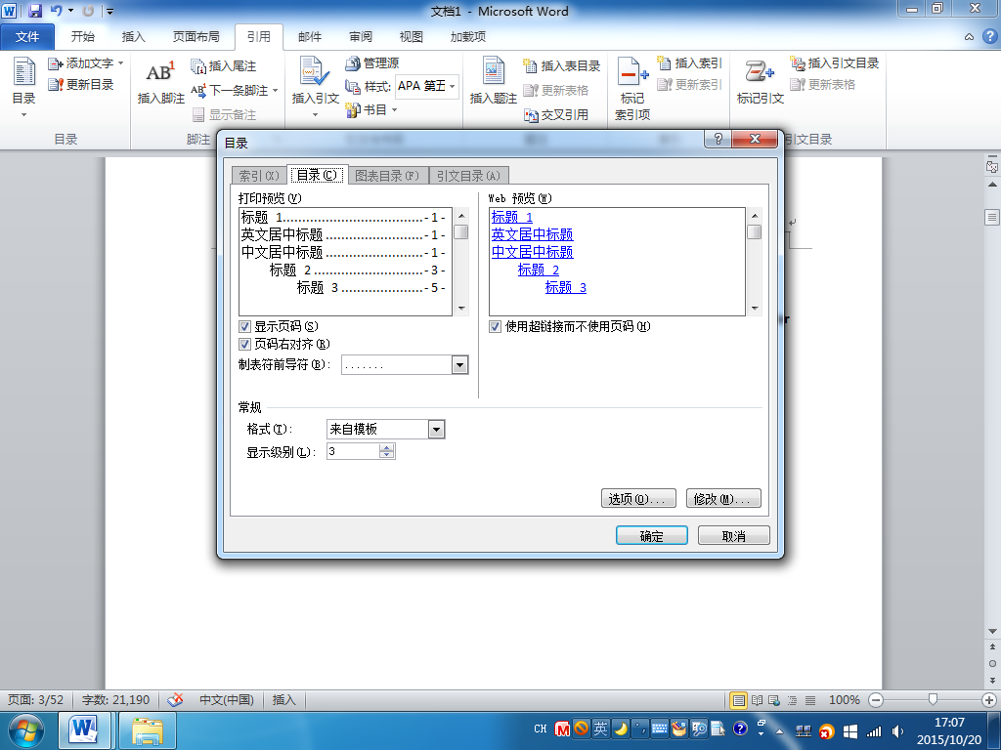1001x750 pixels.
Task: Open the 目录 (Table of Contents) ribbon button
Action: [24, 88]
